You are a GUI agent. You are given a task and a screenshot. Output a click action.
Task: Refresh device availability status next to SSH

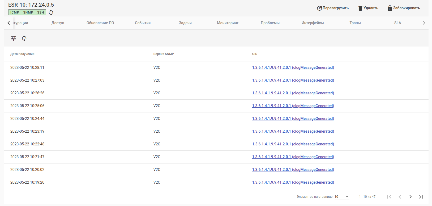(51, 12)
